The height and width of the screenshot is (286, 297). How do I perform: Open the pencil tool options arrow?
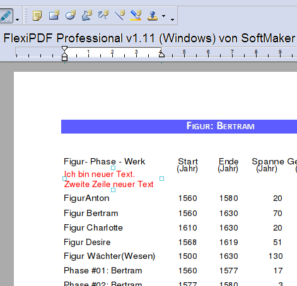point(18,20)
